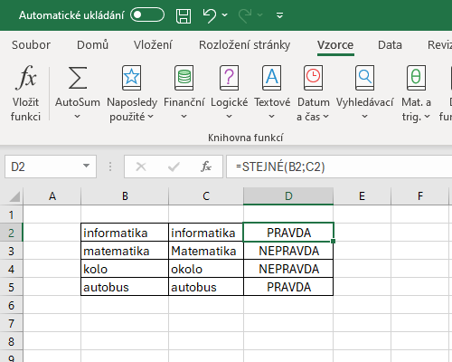Select the Vzorce tab
Screen dimensions: 452x362
335,45
